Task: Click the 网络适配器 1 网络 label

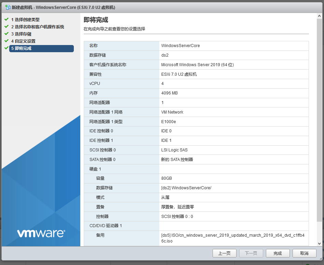Action: pyautogui.click(x=106, y=112)
